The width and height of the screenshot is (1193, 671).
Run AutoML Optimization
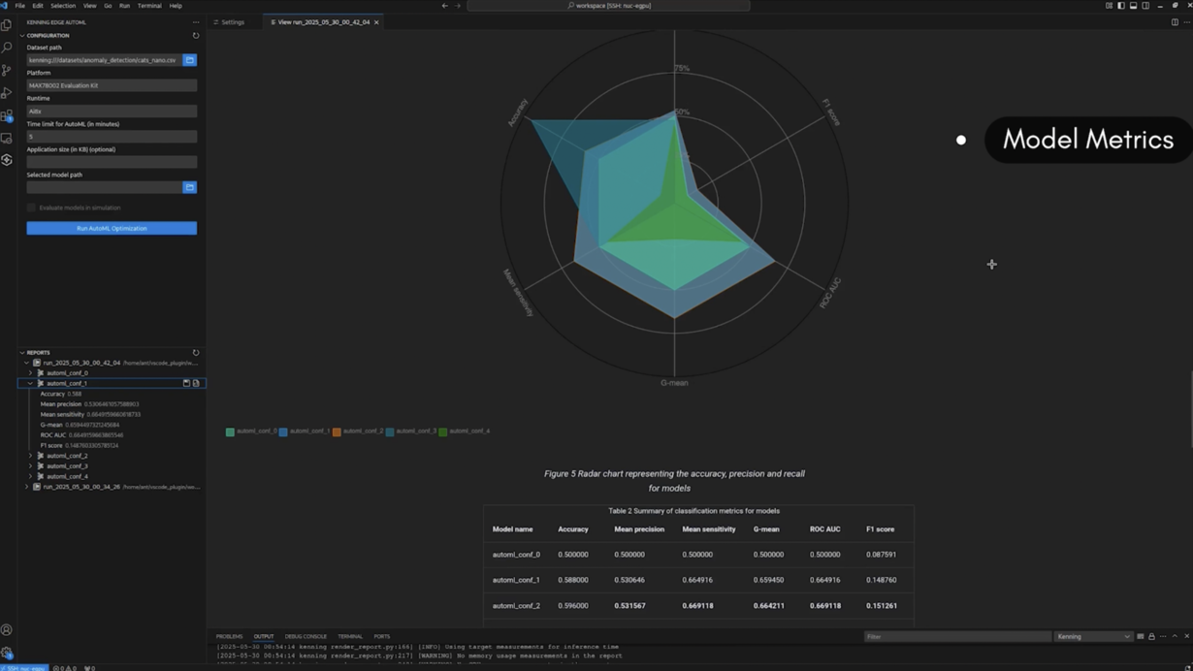112,228
